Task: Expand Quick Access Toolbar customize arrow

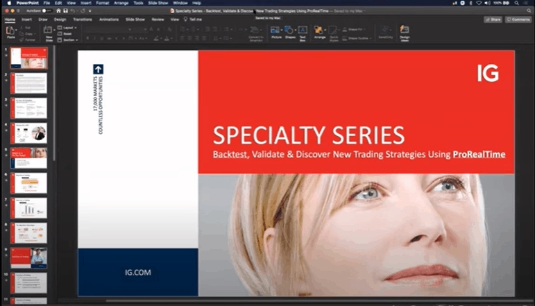Action: tap(90, 11)
